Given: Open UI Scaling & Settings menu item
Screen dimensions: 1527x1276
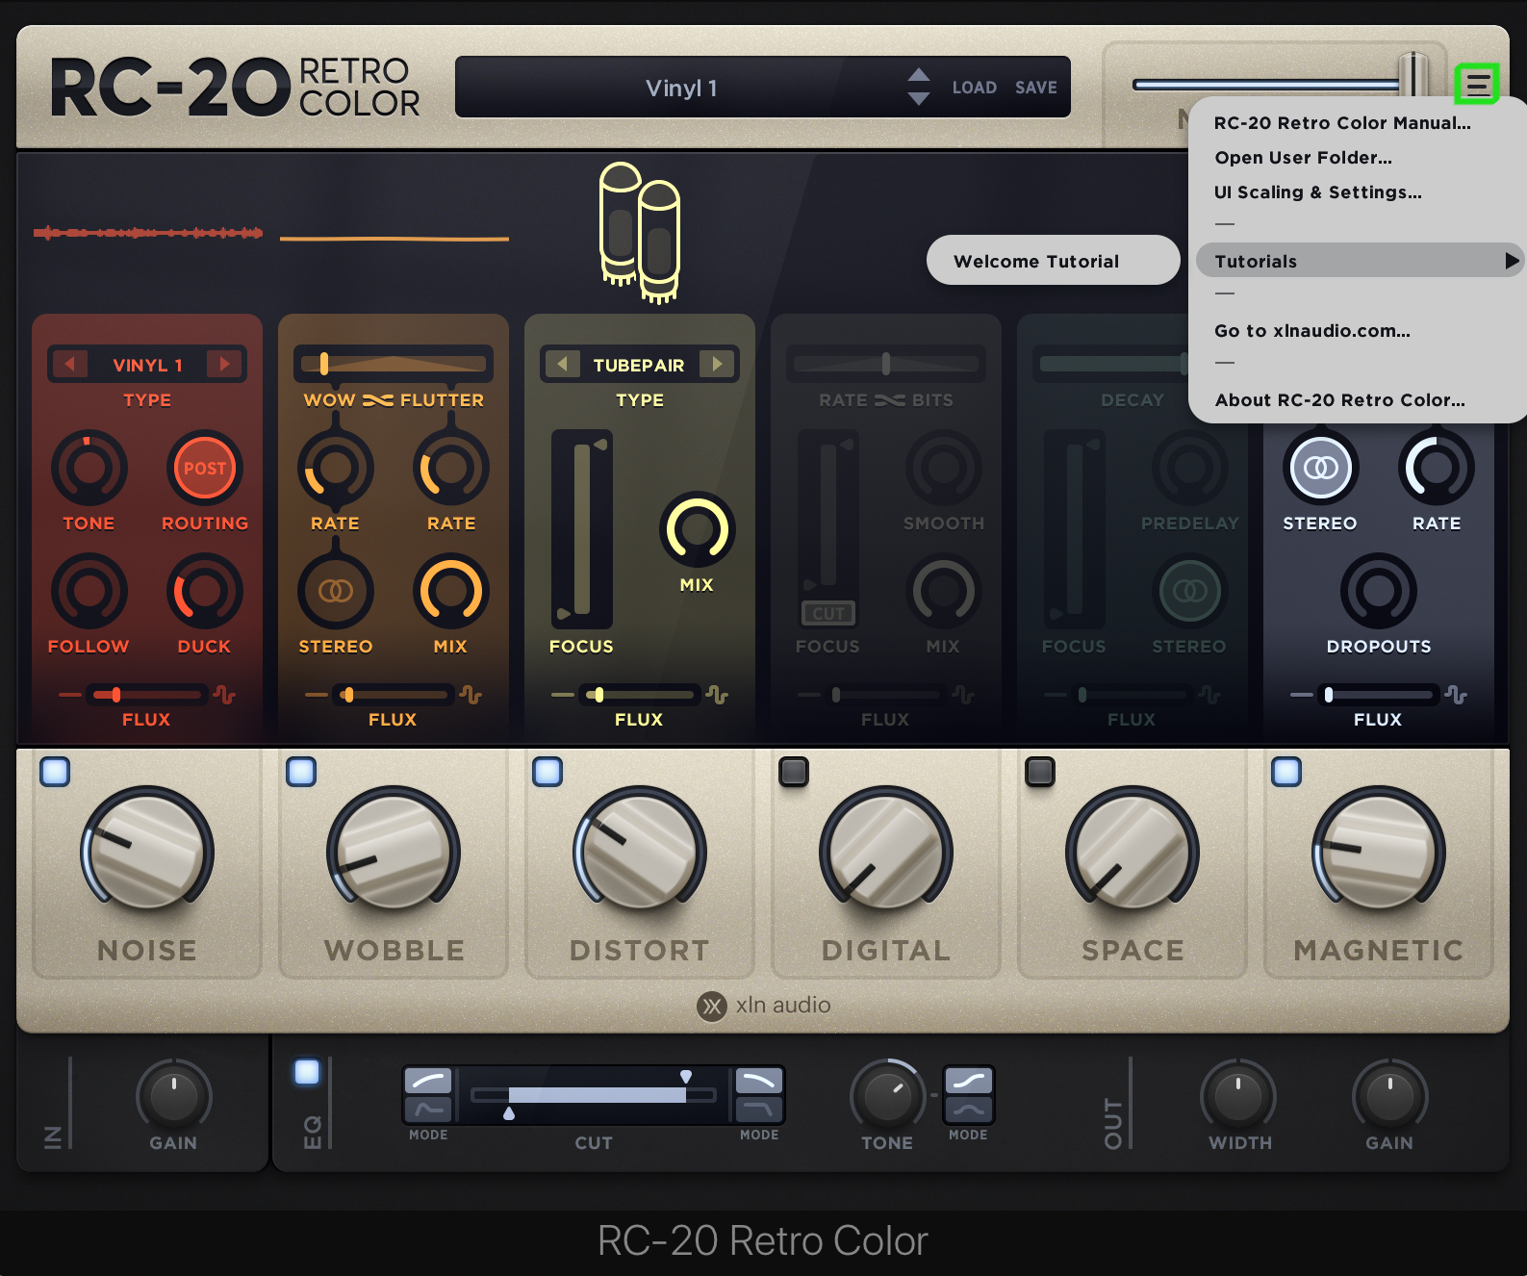Looking at the screenshot, I should (1317, 192).
